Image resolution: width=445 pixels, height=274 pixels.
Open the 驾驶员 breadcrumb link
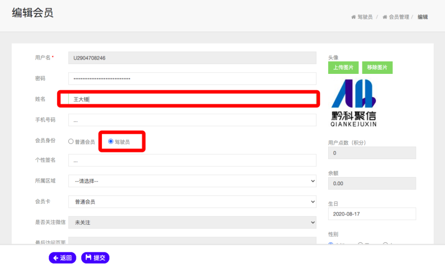(x=365, y=17)
